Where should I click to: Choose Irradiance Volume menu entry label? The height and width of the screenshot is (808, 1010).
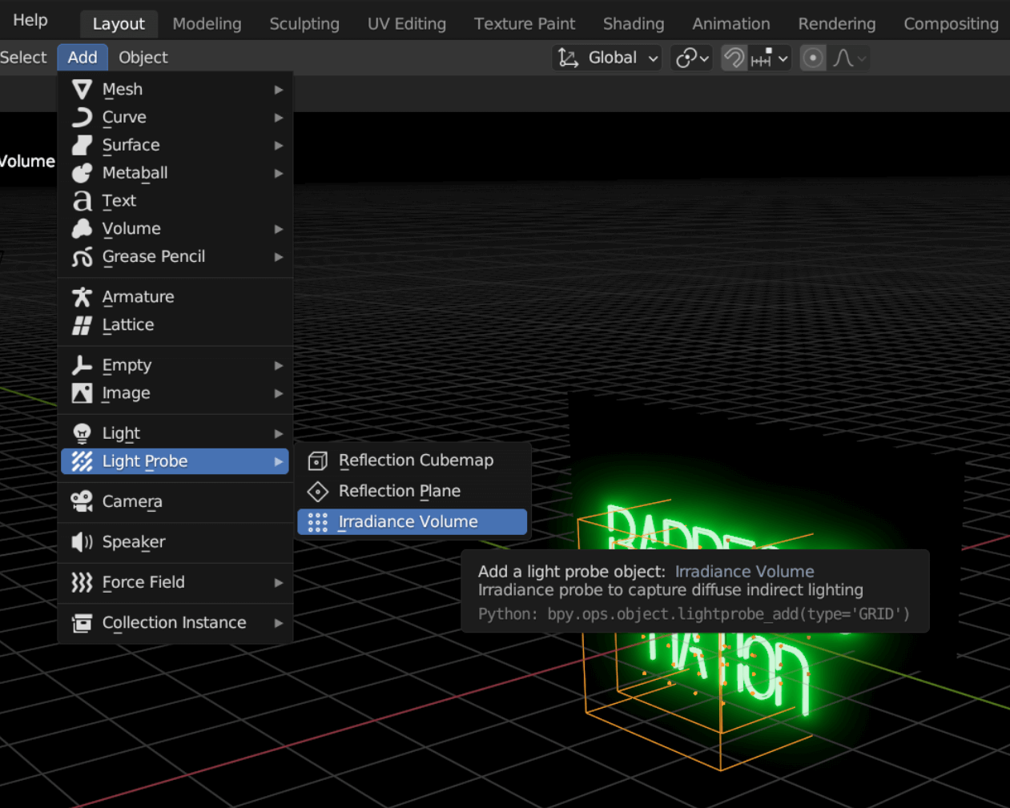pyautogui.click(x=408, y=522)
